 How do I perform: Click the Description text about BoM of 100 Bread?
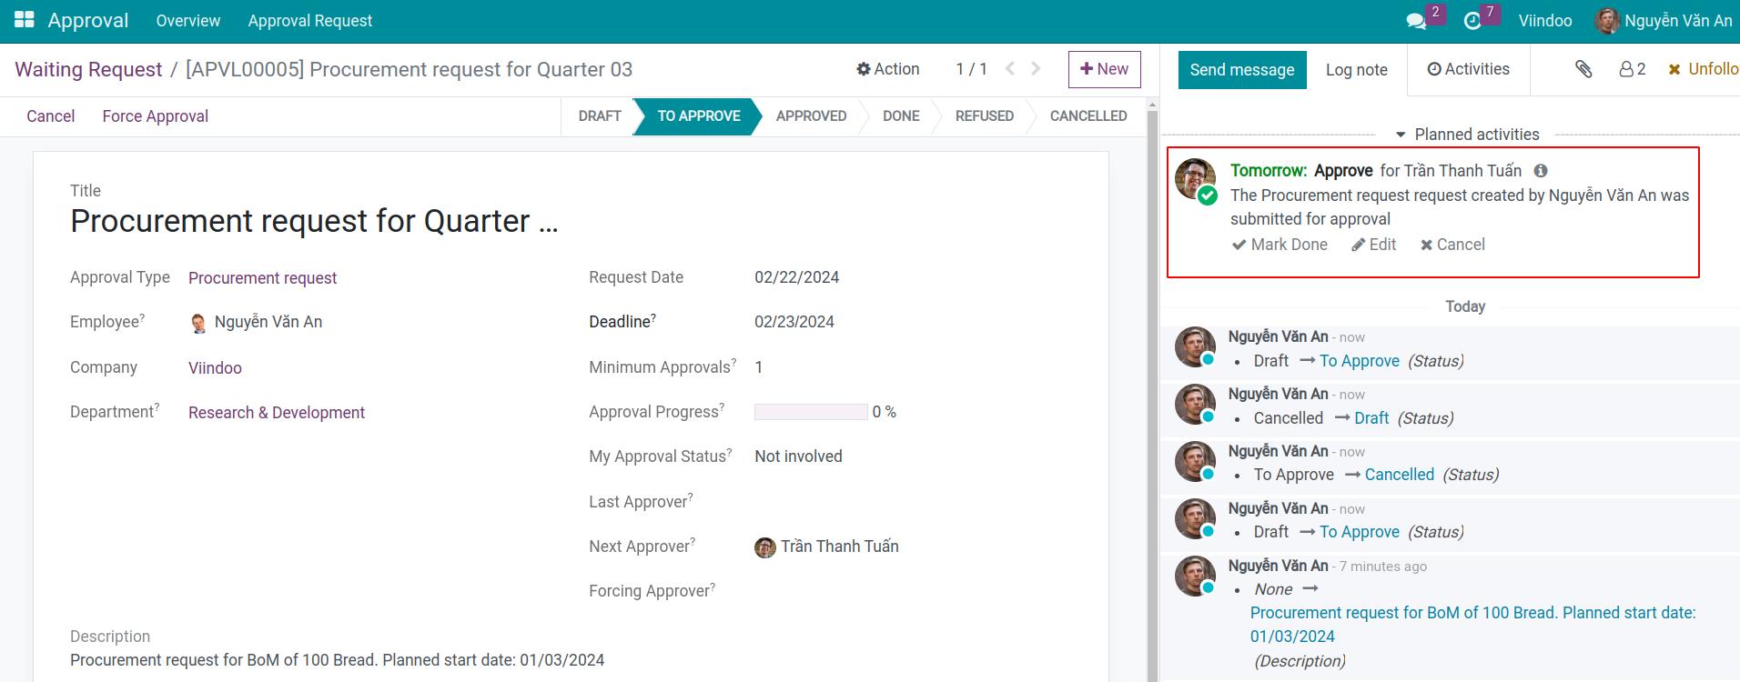point(337,660)
